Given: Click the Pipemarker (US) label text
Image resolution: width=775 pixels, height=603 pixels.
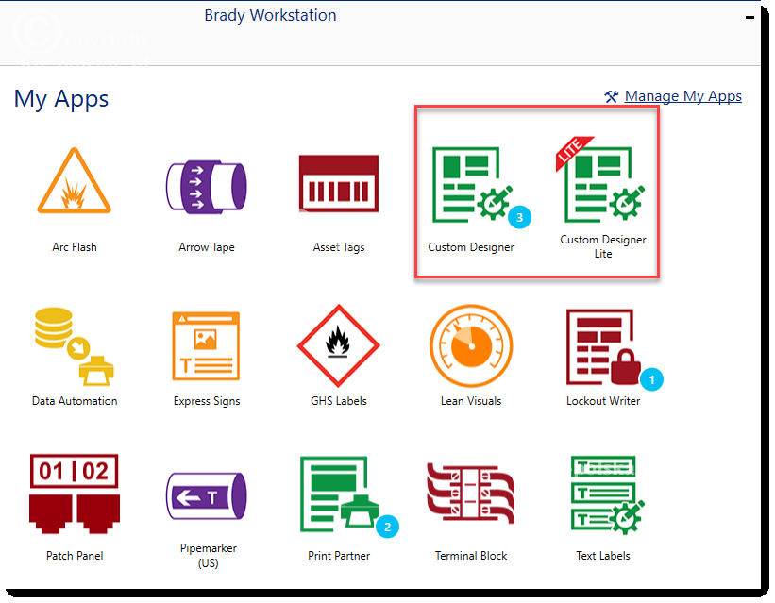Looking at the screenshot, I should [x=208, y=556].
